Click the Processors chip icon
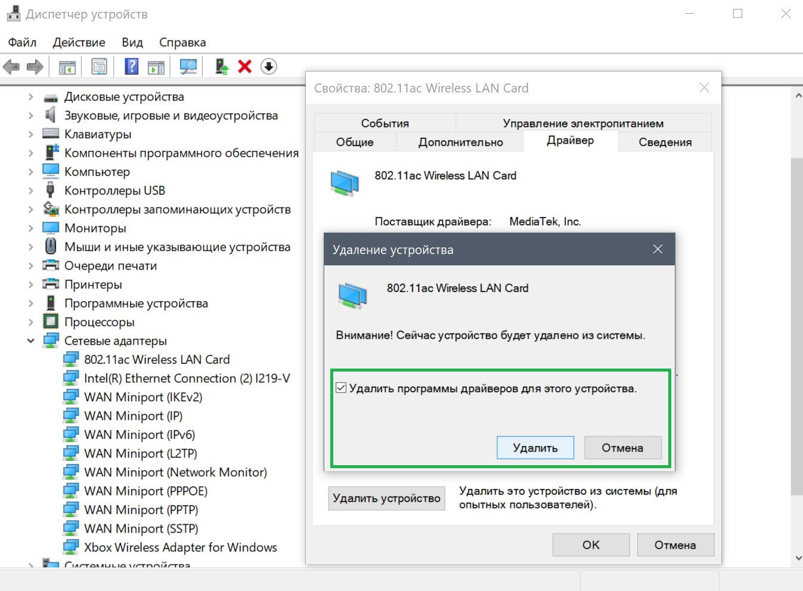 coord(51,321)
